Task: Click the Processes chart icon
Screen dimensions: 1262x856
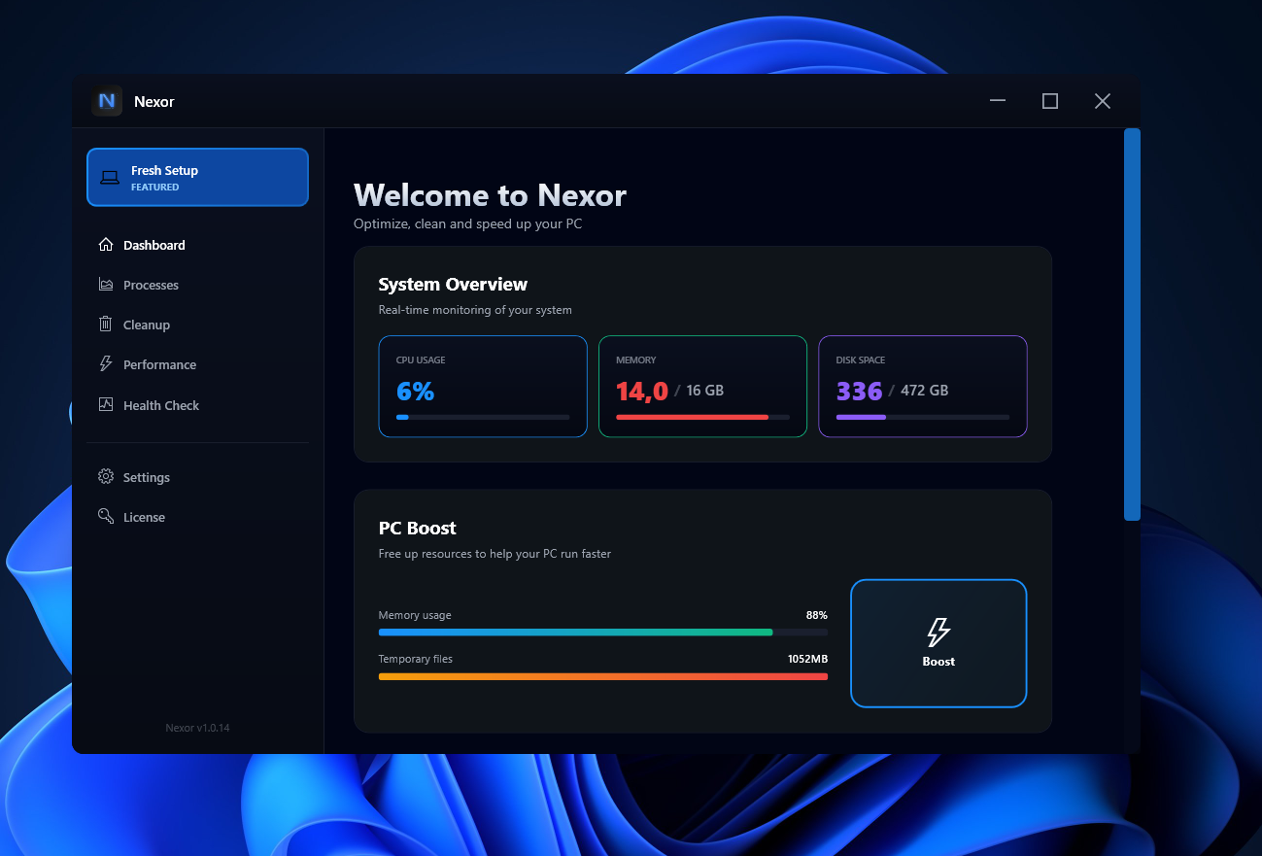Action: point(106,285)
